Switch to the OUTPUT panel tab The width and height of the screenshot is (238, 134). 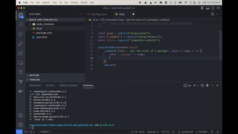[x=50, y=85]
